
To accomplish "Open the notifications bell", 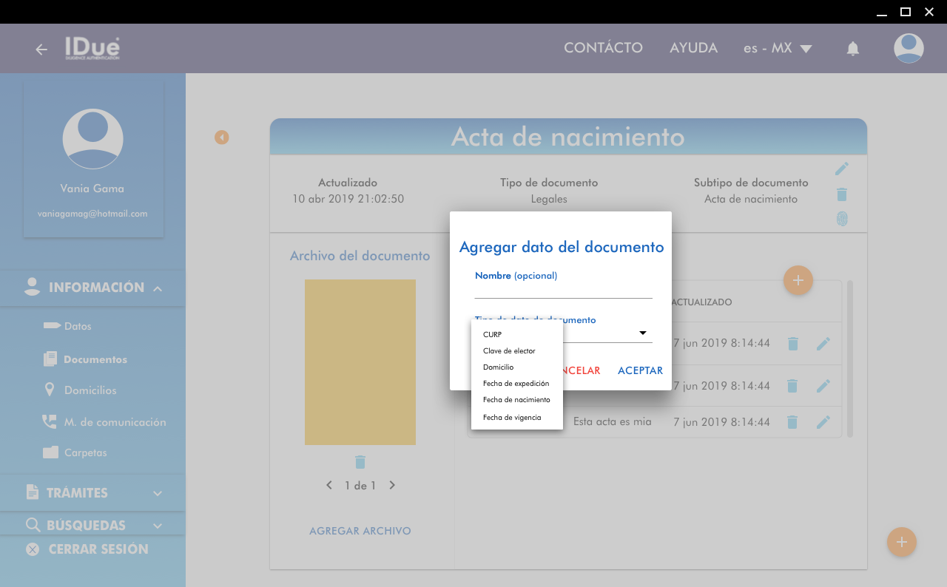I will point(853,49).
